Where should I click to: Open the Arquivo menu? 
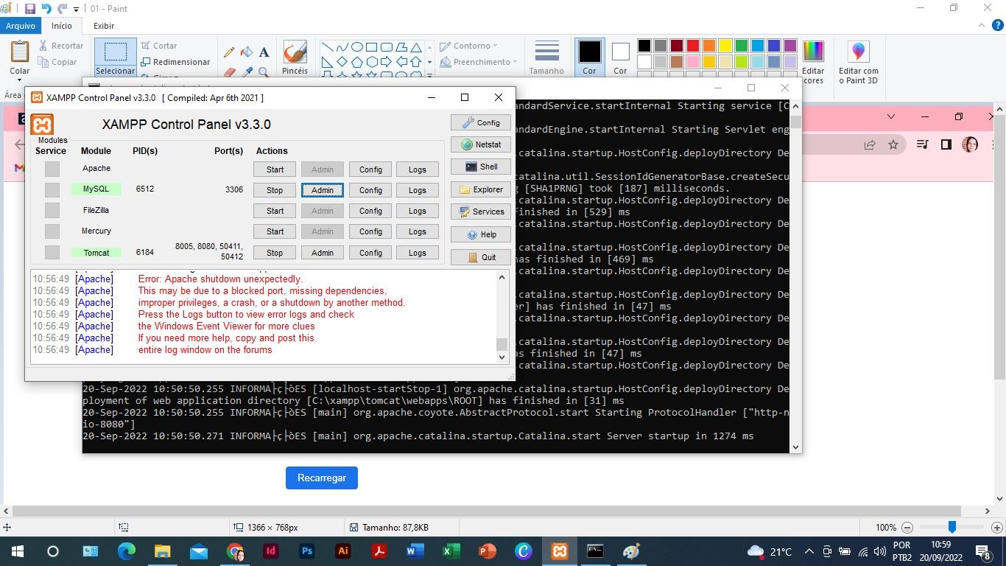21,26
